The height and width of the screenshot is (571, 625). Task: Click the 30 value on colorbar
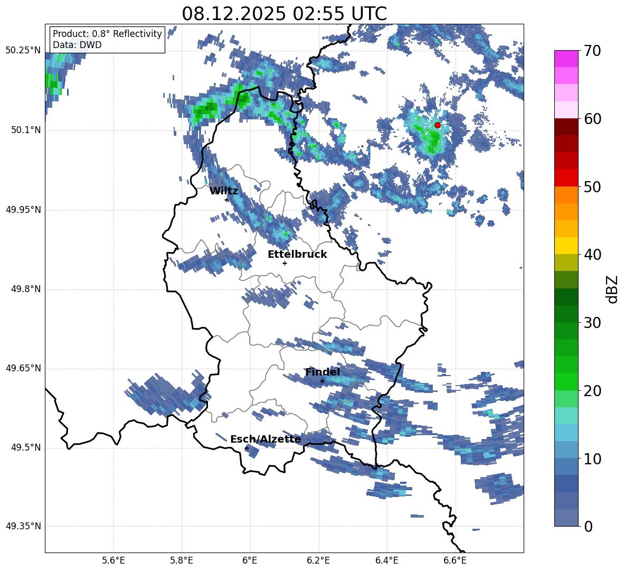[x=592, y=323]
